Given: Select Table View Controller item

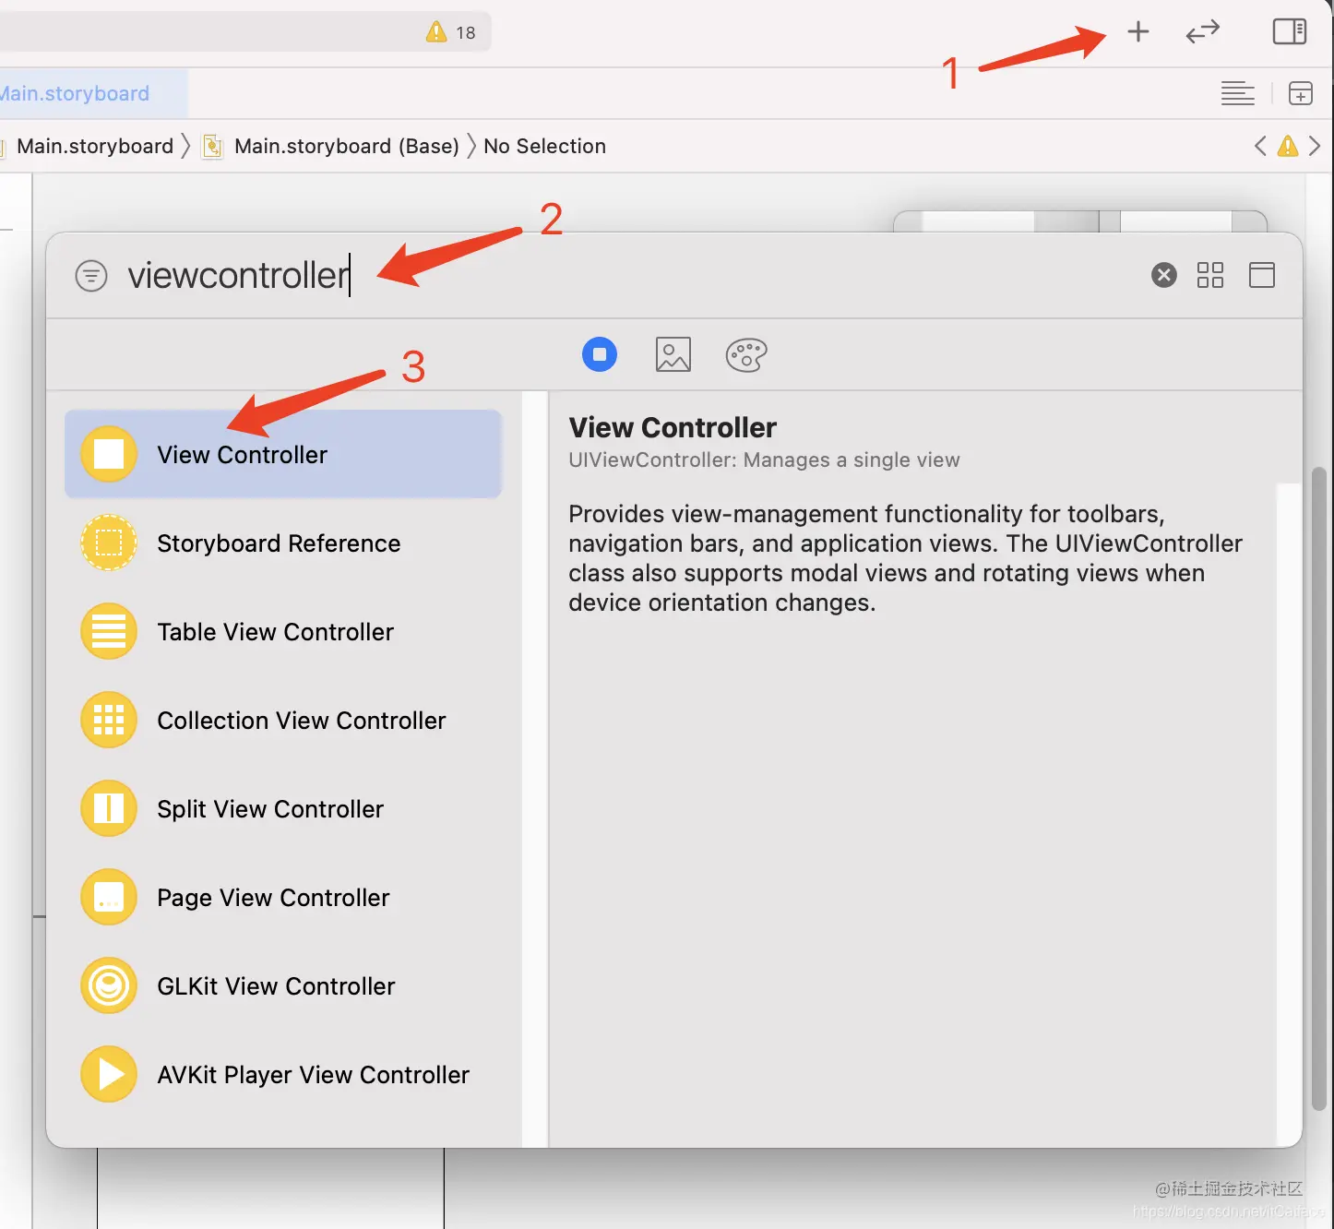Looking at the screenshot, I should (283, 631).
